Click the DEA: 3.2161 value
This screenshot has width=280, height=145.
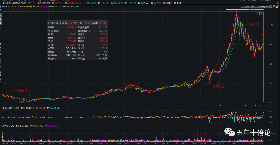[39, 108]
